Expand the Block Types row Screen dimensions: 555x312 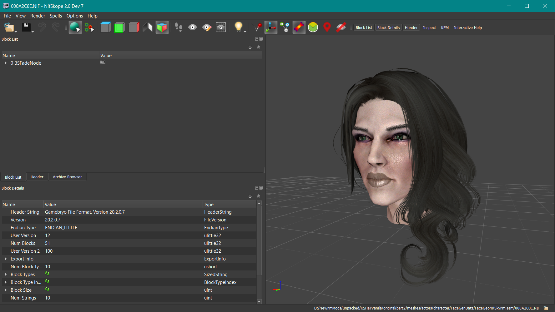(6, 275)
